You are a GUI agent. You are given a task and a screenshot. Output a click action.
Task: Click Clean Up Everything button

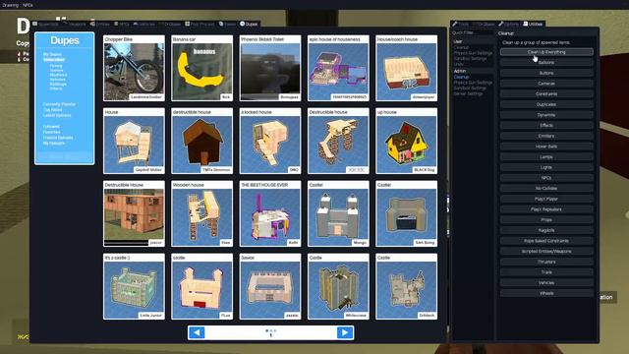(x=546, y=52)
